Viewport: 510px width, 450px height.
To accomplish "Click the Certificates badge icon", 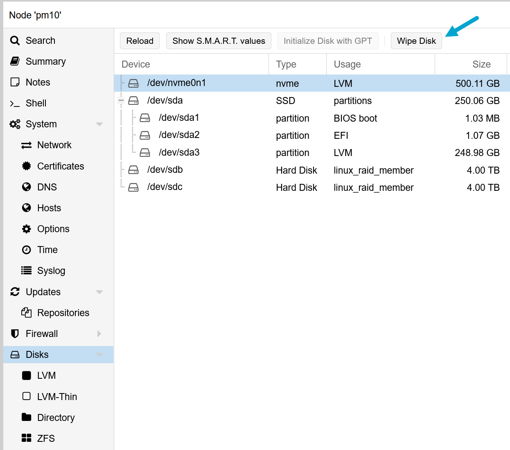I will point(26,166).
